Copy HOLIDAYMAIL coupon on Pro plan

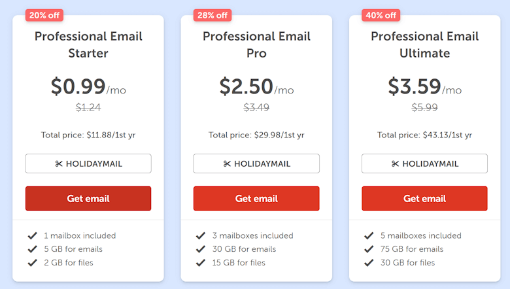(x=256, y=163)
